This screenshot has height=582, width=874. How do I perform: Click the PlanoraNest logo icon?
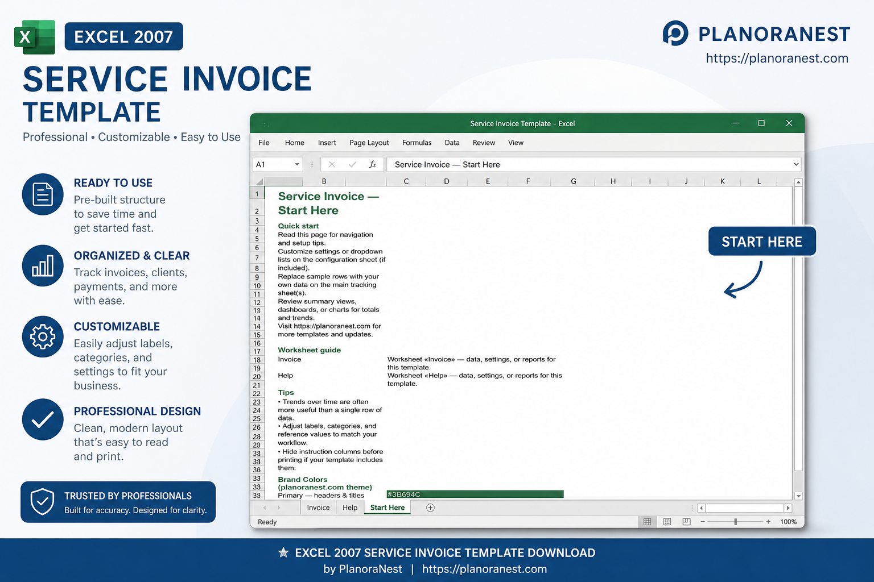[x=675, y=34]
